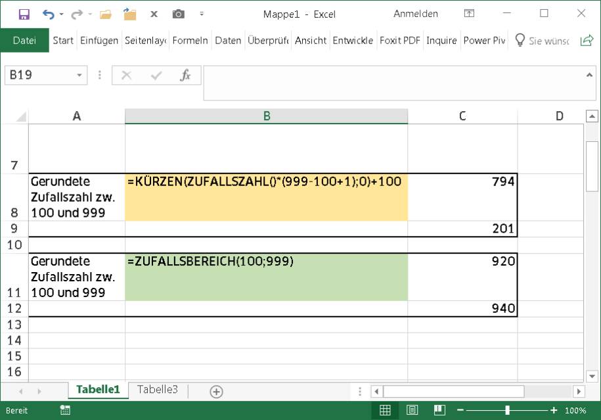Image resolution: width=601 pixels, height=420 pixels.
Task: Click the fx Insert Function icon
Action: tap(185, 75)
